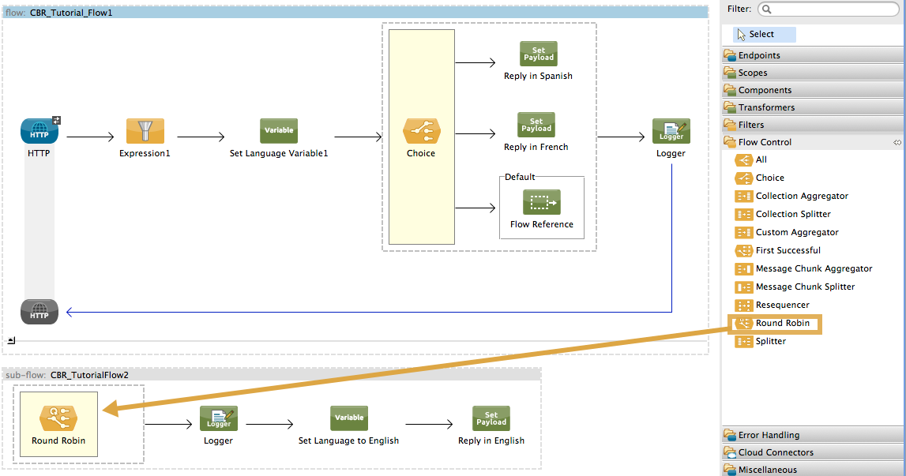The height and width of the screenshot is (476, 906).
Task: Select the Reply in English payload icon
Action: 491,418
